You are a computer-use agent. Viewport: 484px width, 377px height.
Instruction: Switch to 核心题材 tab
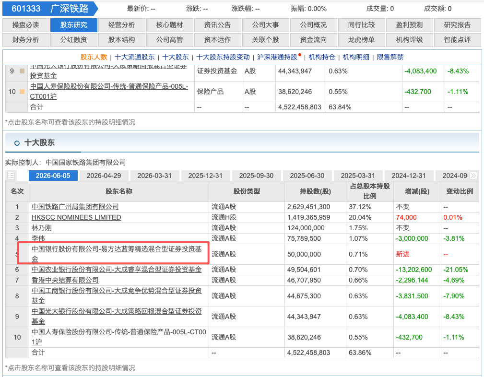click(x=169, y=25)
